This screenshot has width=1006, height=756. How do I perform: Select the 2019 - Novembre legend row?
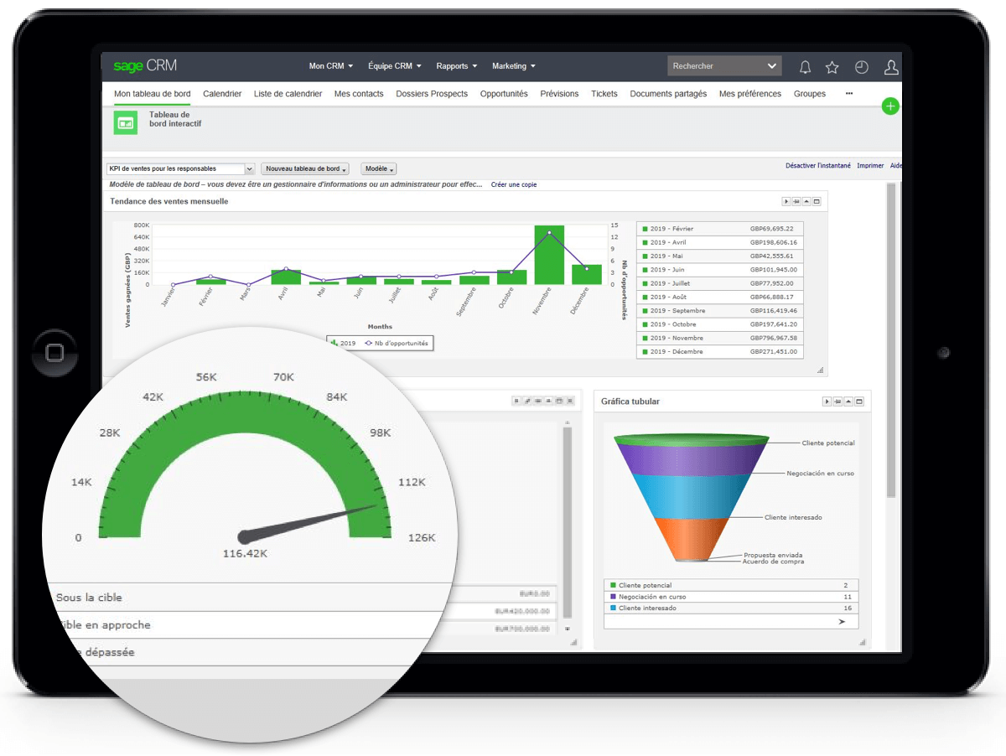(719, 338)
